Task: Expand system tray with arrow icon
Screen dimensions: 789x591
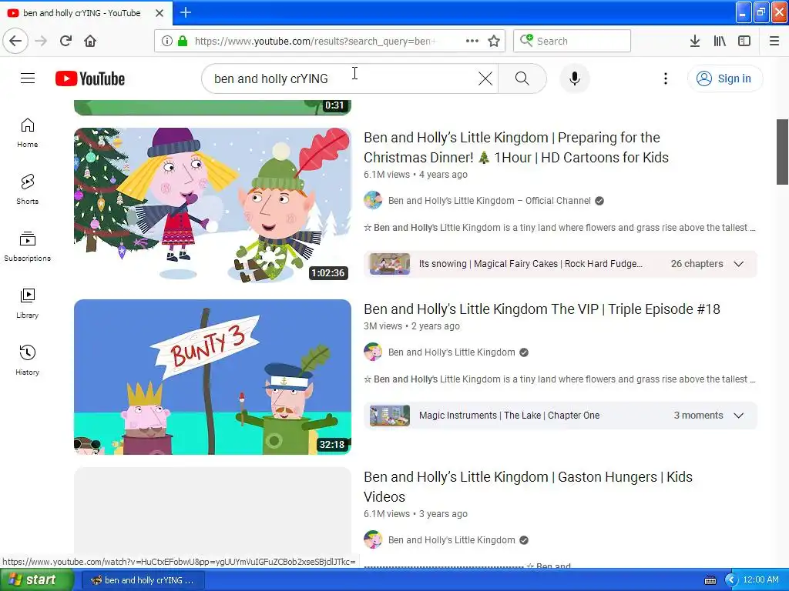Action: (x=730, y=580)
